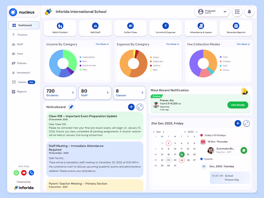Viewport: 264px width, 198px height.
Task: Expand the calendar panel fullscreen
Action: (x=246, y=123)
